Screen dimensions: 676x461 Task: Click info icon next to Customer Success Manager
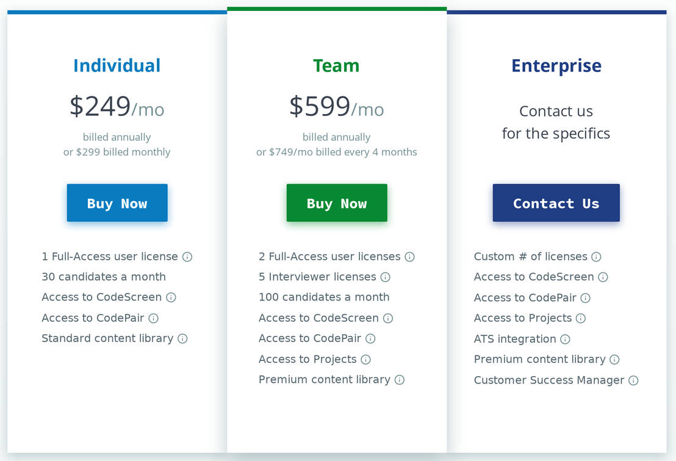coord(633,380)
